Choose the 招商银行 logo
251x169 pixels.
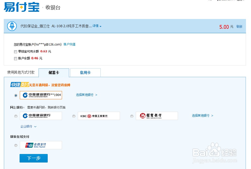click(157, 116)
